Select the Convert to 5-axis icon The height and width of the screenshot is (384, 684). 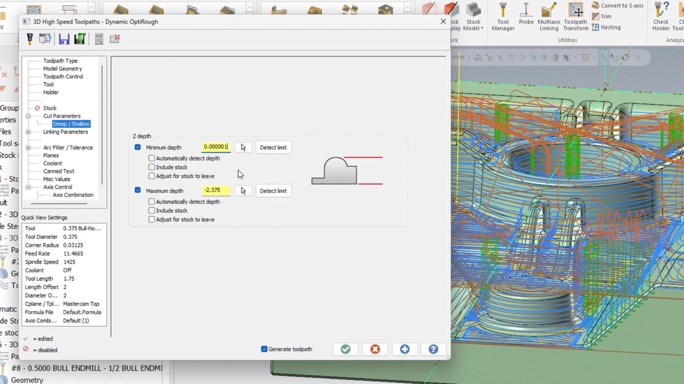pyautogui.click(x=596, y=5)
